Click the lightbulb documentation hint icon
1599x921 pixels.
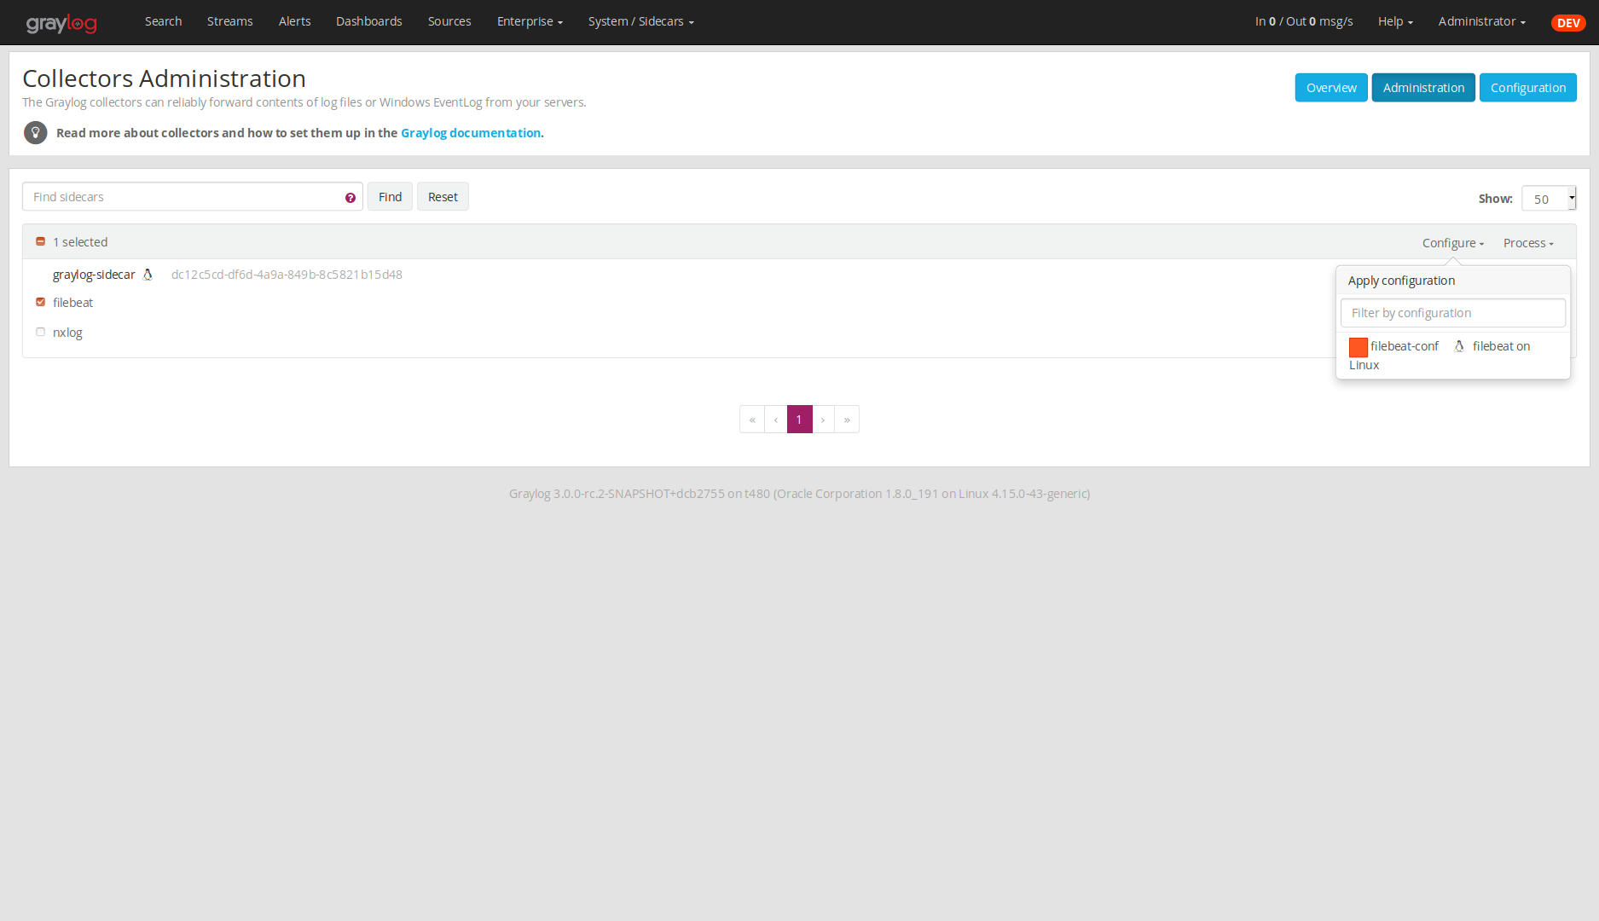click(35, 133)
